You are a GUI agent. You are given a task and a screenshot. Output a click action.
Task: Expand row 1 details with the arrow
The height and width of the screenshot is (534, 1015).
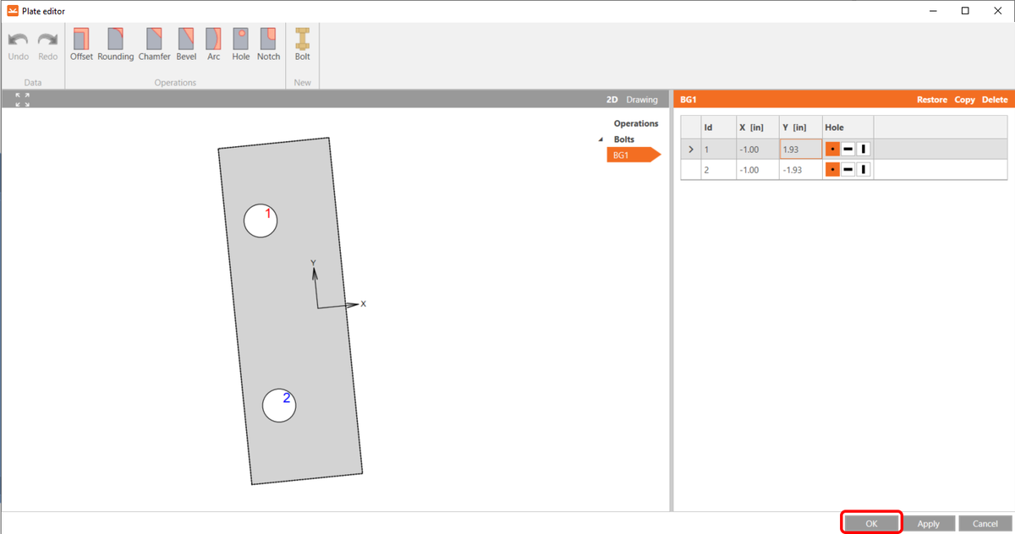[x=691, y=149]
